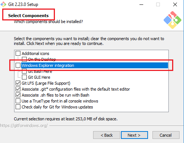Image resolution: width=184 pixels, height=143 pixels.
Task: Select the Windows Explorer integration row
Action: 95,65
